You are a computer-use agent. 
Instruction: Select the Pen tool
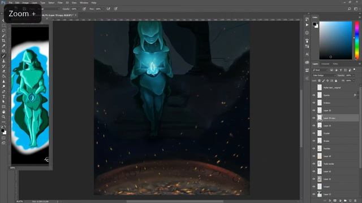[x=3, y=91]
